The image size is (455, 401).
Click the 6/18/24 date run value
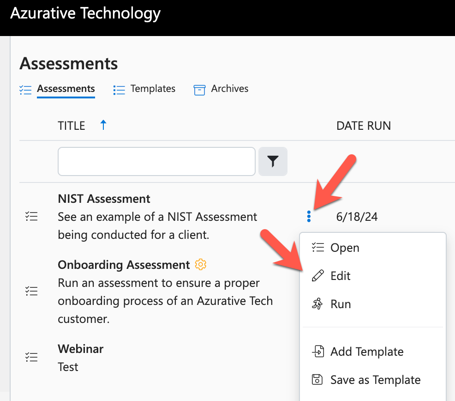(x=357, y=217)
